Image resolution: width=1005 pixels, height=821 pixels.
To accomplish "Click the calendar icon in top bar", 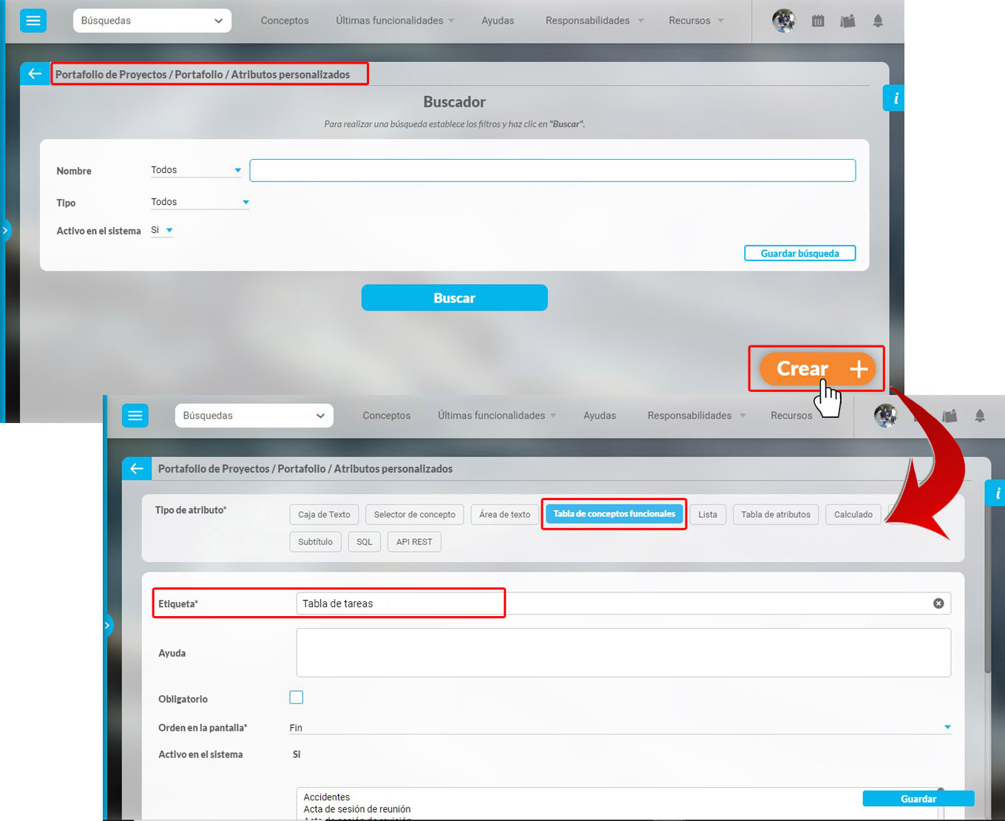I will tap(818, 21).
